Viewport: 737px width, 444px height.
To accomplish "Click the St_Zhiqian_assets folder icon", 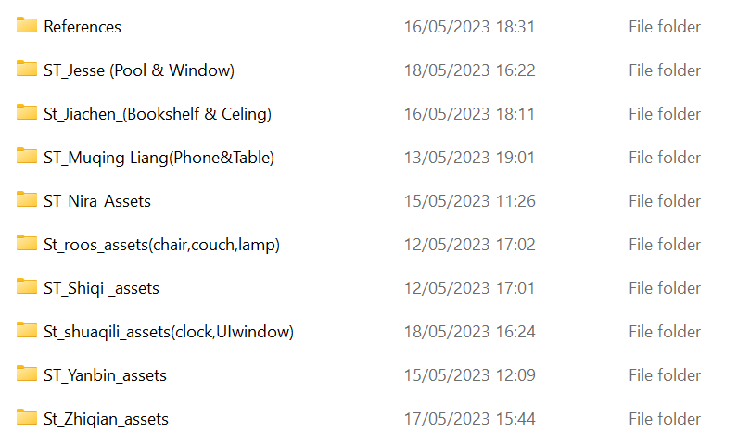I will [x=27, y=417].
